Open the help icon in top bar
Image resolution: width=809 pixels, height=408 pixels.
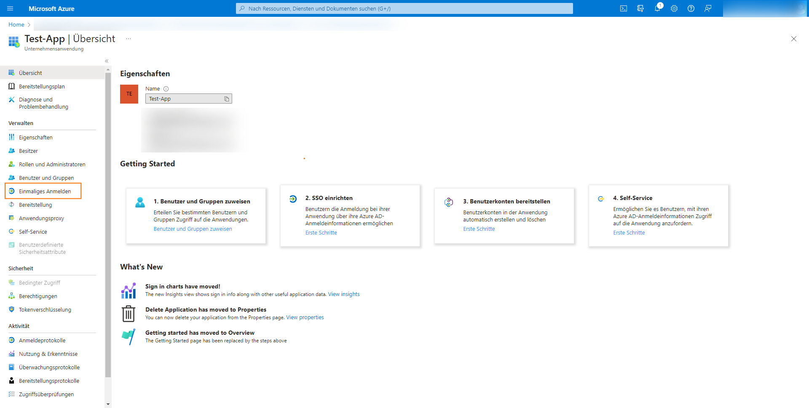691,8
